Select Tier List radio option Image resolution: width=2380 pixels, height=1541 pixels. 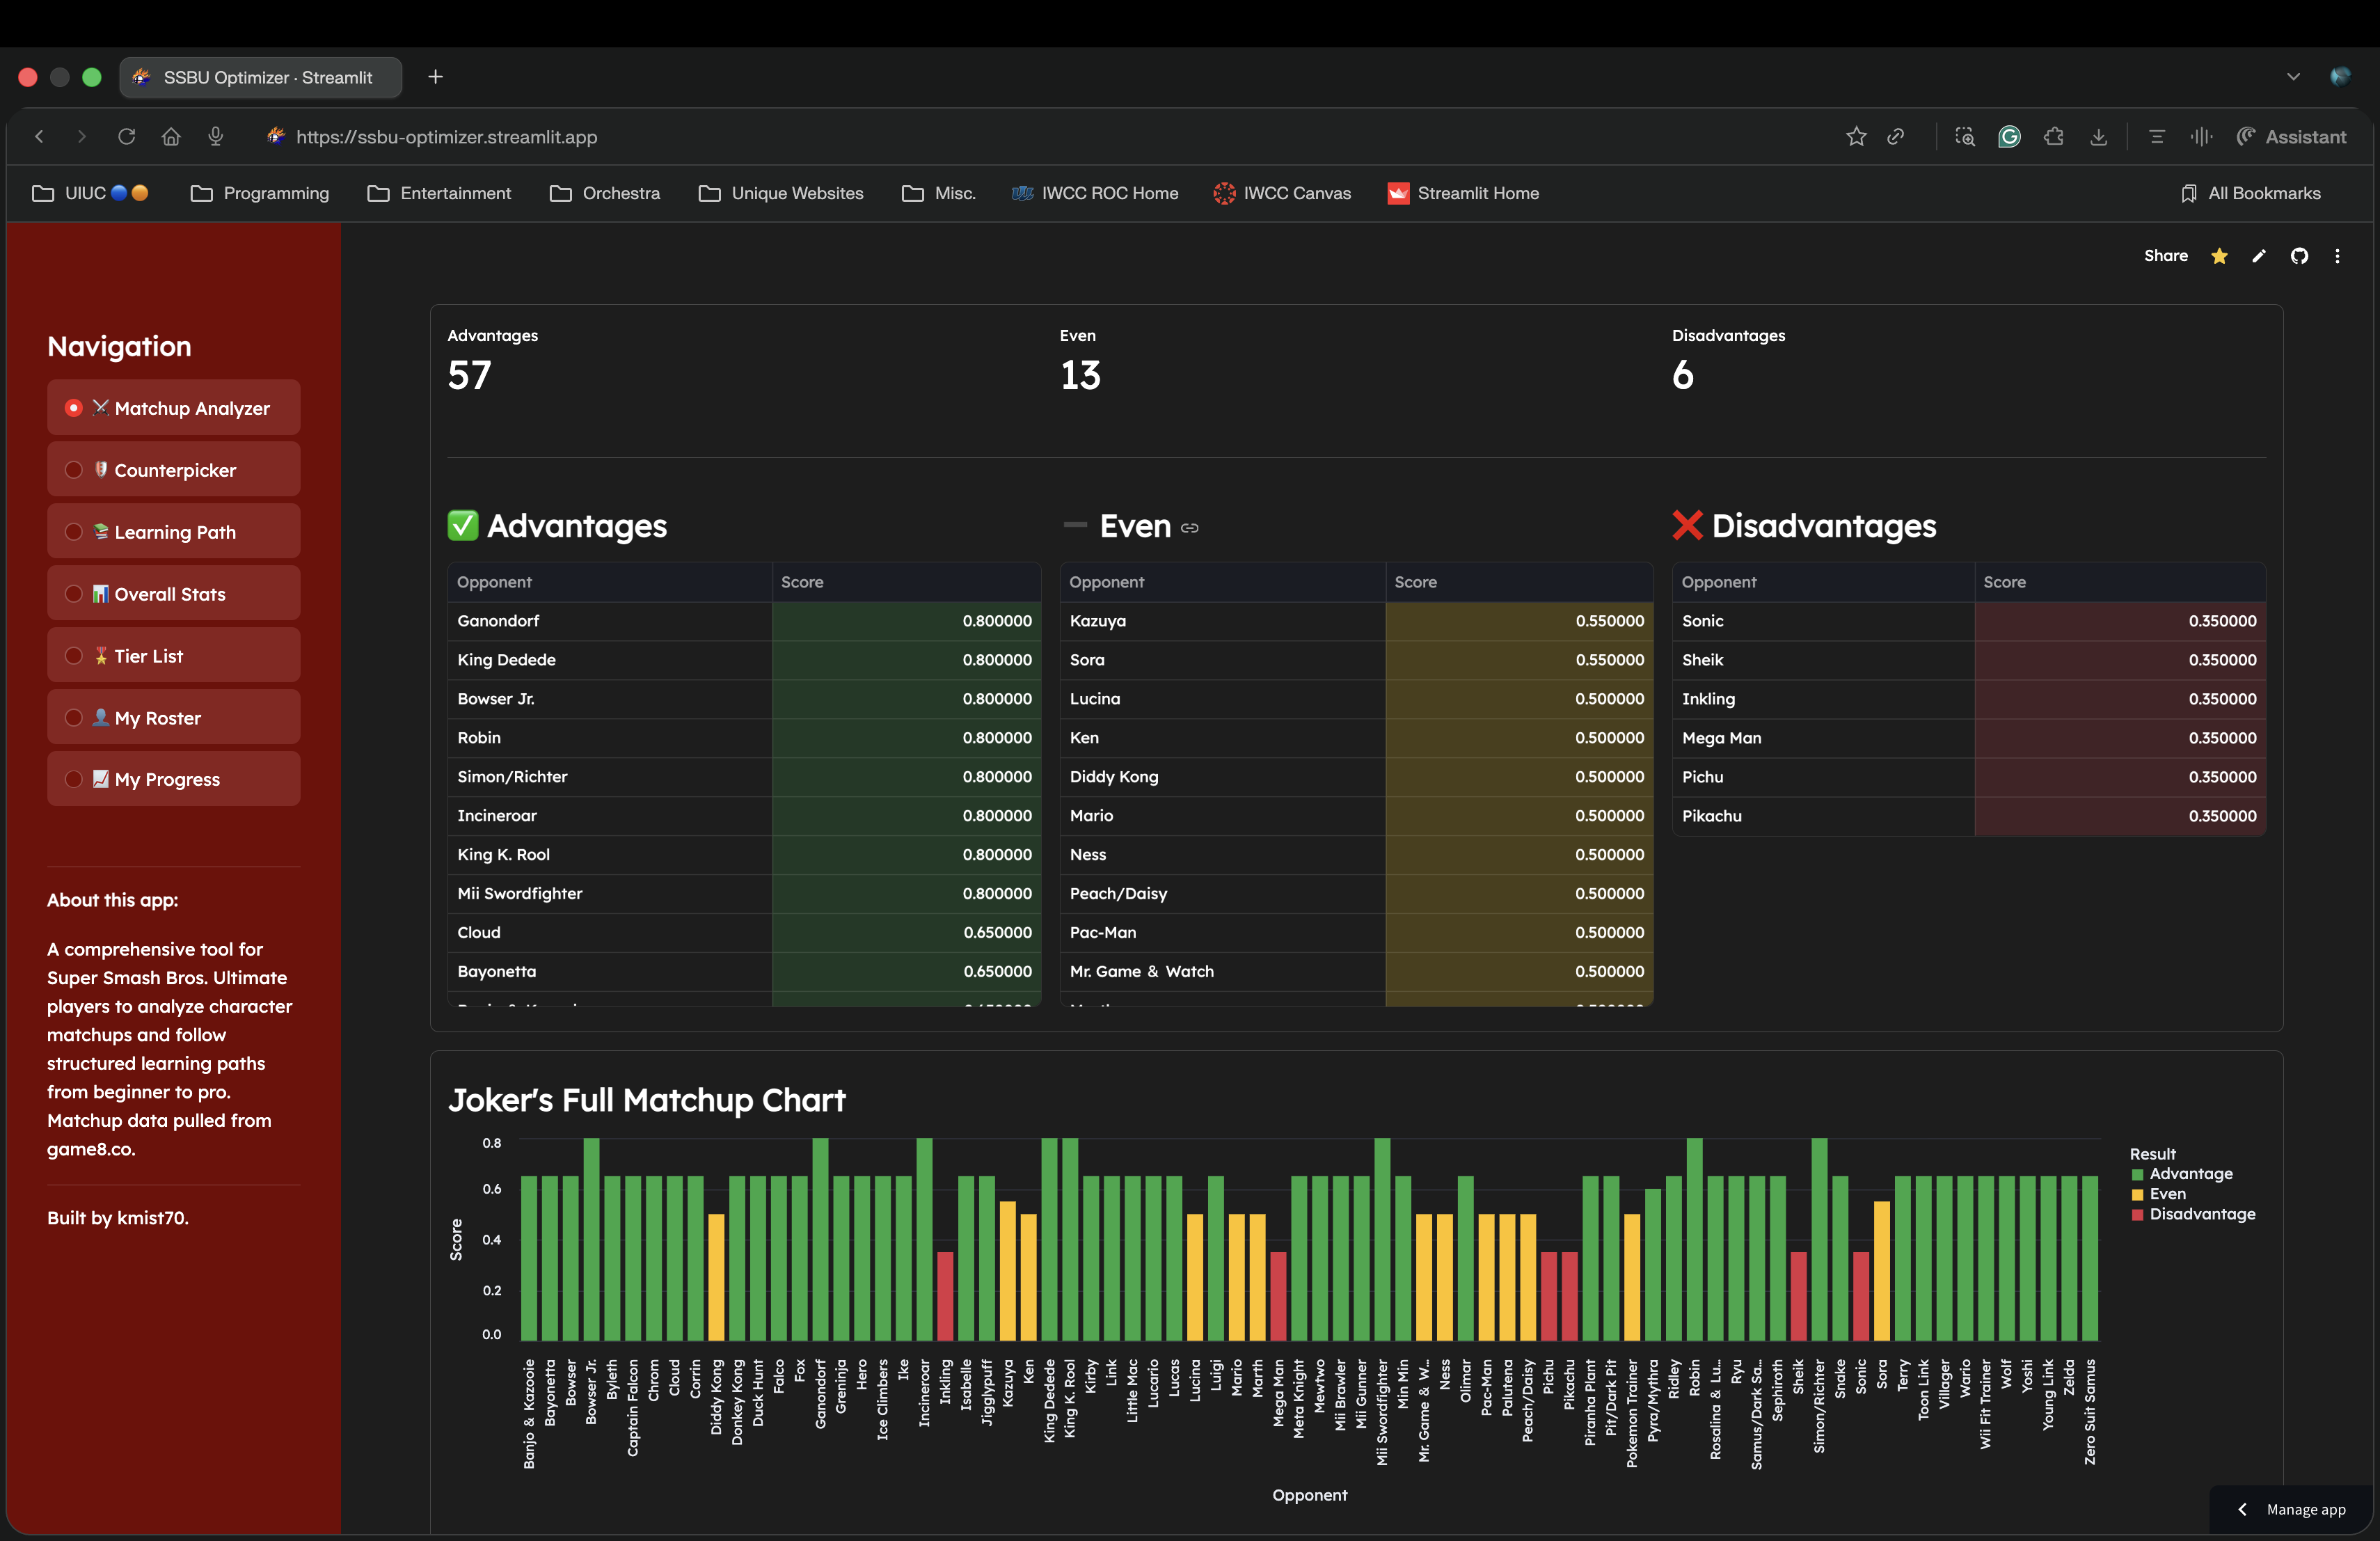(x=173, y=656)
